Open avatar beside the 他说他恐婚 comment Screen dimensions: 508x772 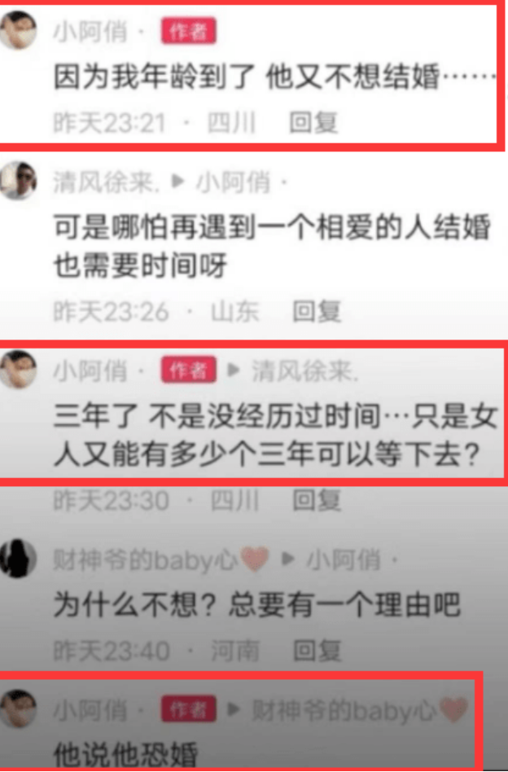pyautogui.click(x=18, y=709)
